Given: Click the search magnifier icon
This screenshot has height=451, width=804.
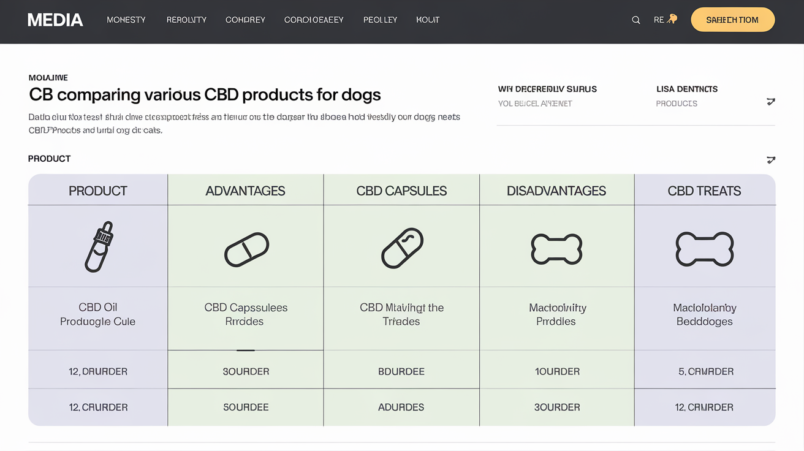Looking at the screenshot, I should [x=636, y=20].
